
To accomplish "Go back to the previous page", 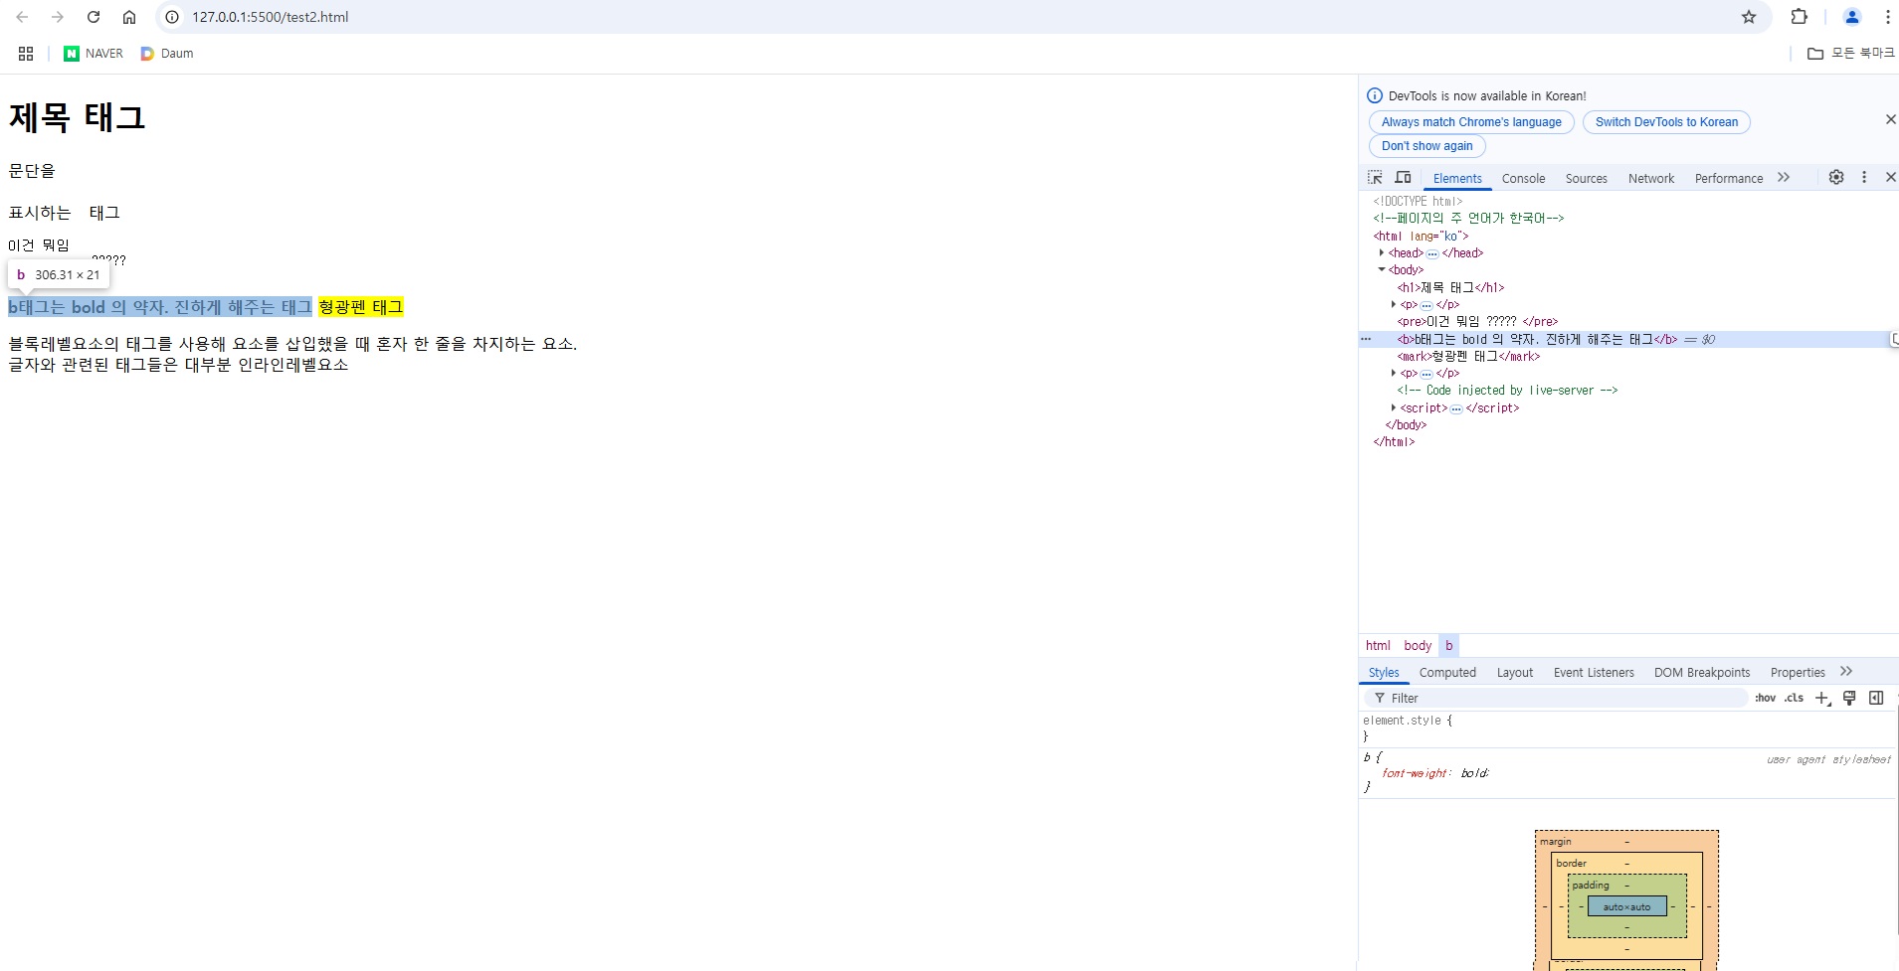I will [22, 17].
